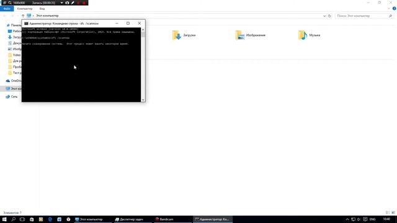
Task: Switch to Bandicam taskbar button
Action: coord(172,219)
